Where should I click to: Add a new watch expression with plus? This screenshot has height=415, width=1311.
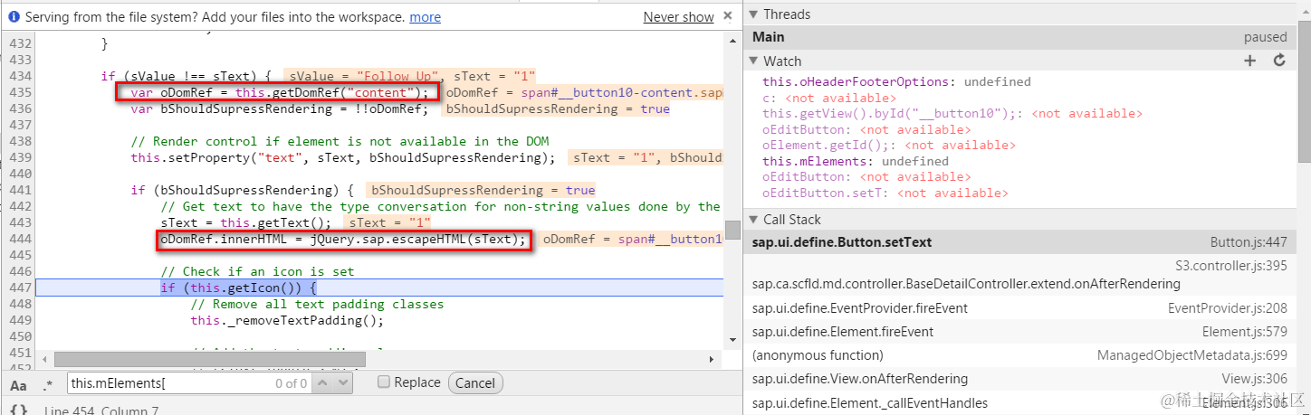pos(1250,61)
